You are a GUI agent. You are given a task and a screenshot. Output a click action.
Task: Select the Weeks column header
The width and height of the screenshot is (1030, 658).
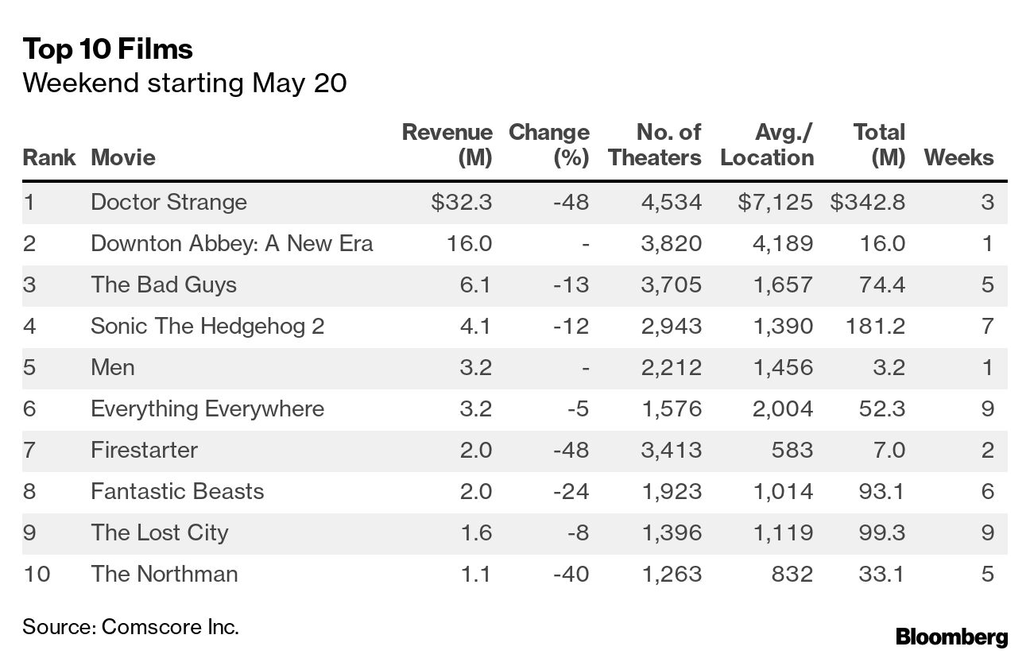tap(958, 157)
